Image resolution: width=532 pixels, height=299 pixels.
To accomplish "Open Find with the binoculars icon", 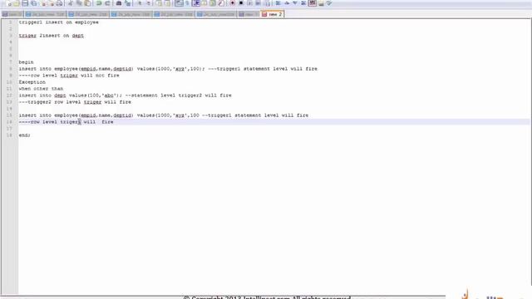I will point(119,3).
